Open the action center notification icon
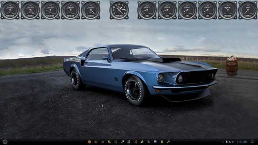This screenshot has width=258, height=145. pyautogui.click(x=252, y=141)
